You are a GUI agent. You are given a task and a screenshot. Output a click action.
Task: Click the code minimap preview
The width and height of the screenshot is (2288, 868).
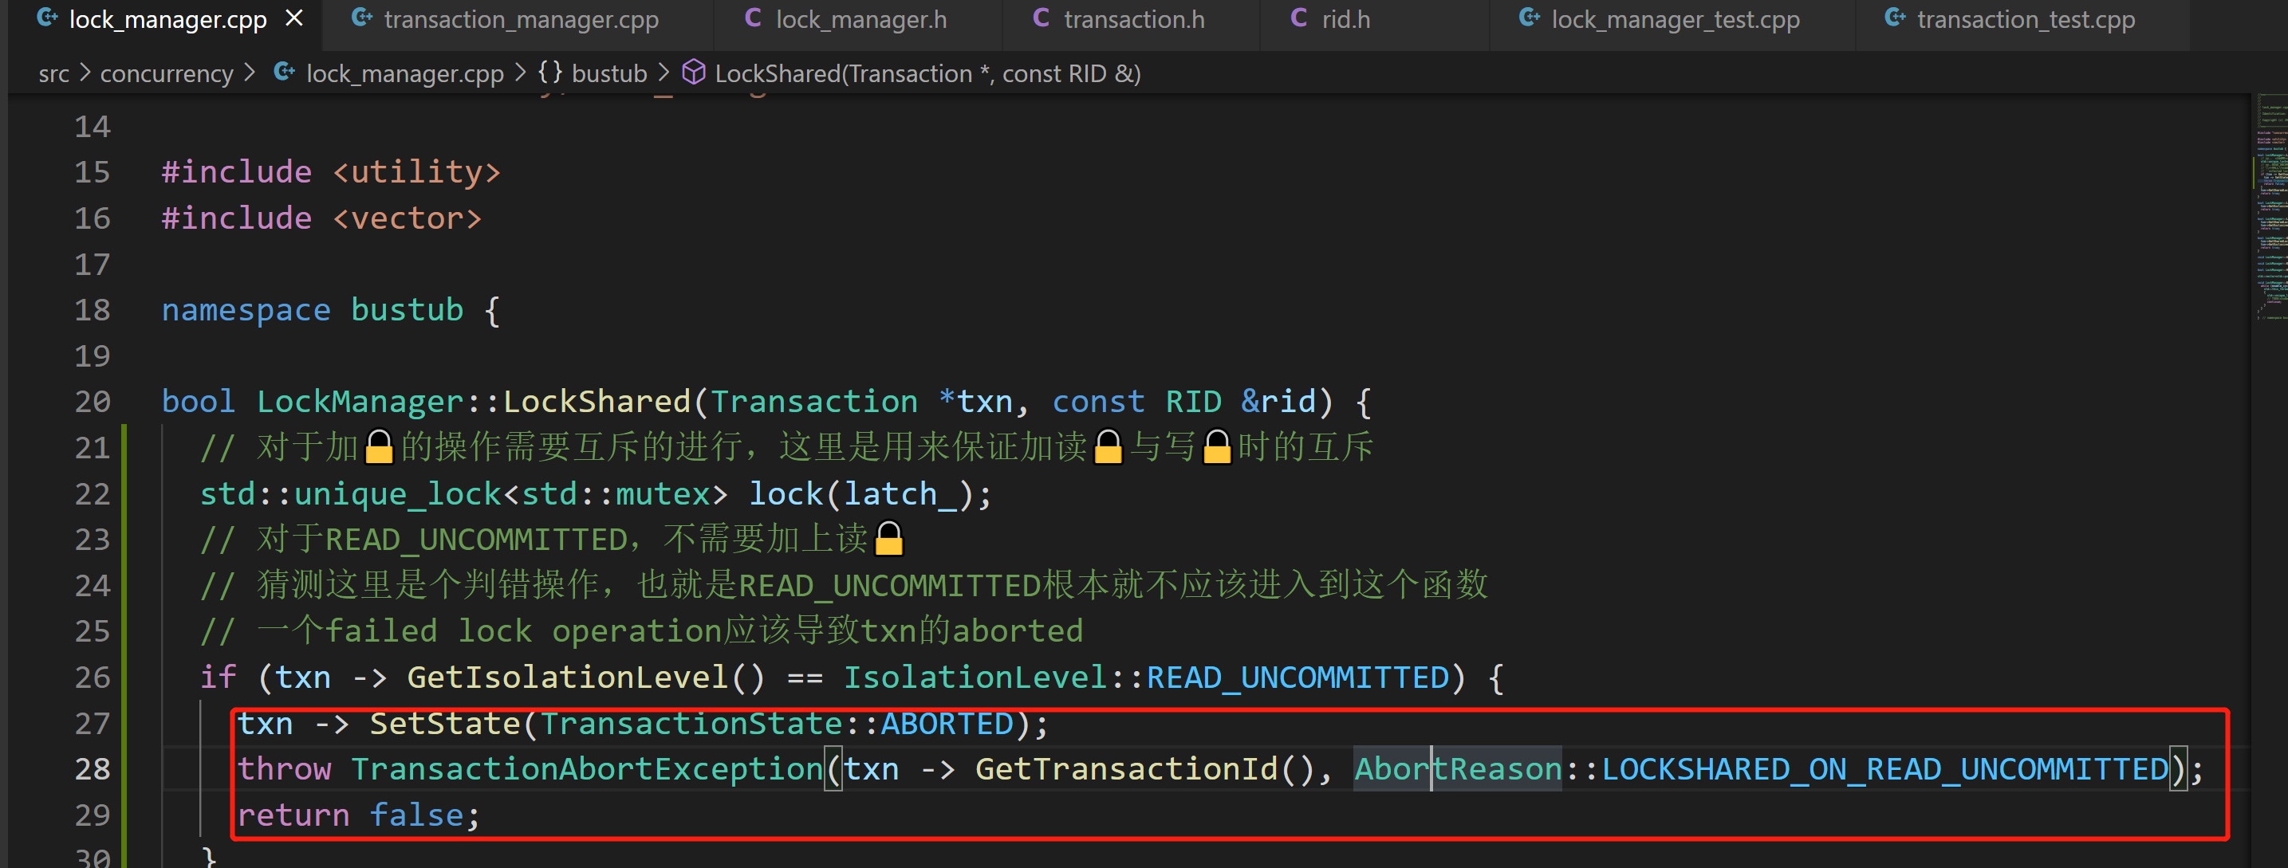[2270, 204]
